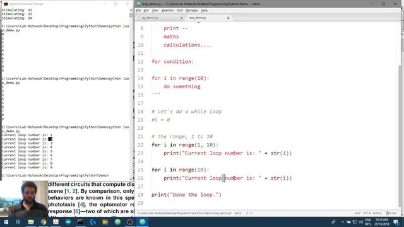The image size is (404, 227).
Task: Launch Google Chrome from the taskbar
Action: (44, 222)
